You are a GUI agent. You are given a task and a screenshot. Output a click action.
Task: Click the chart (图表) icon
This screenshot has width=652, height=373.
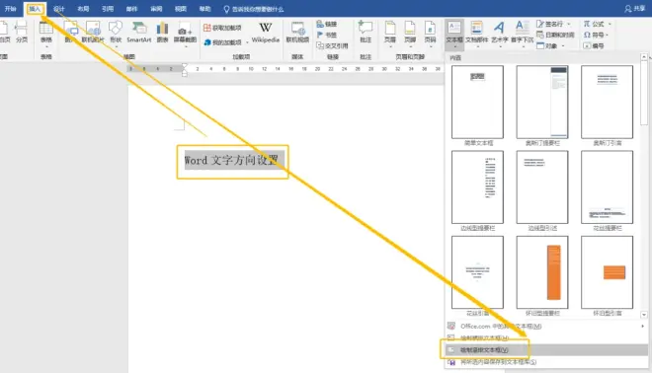[162, 33]
